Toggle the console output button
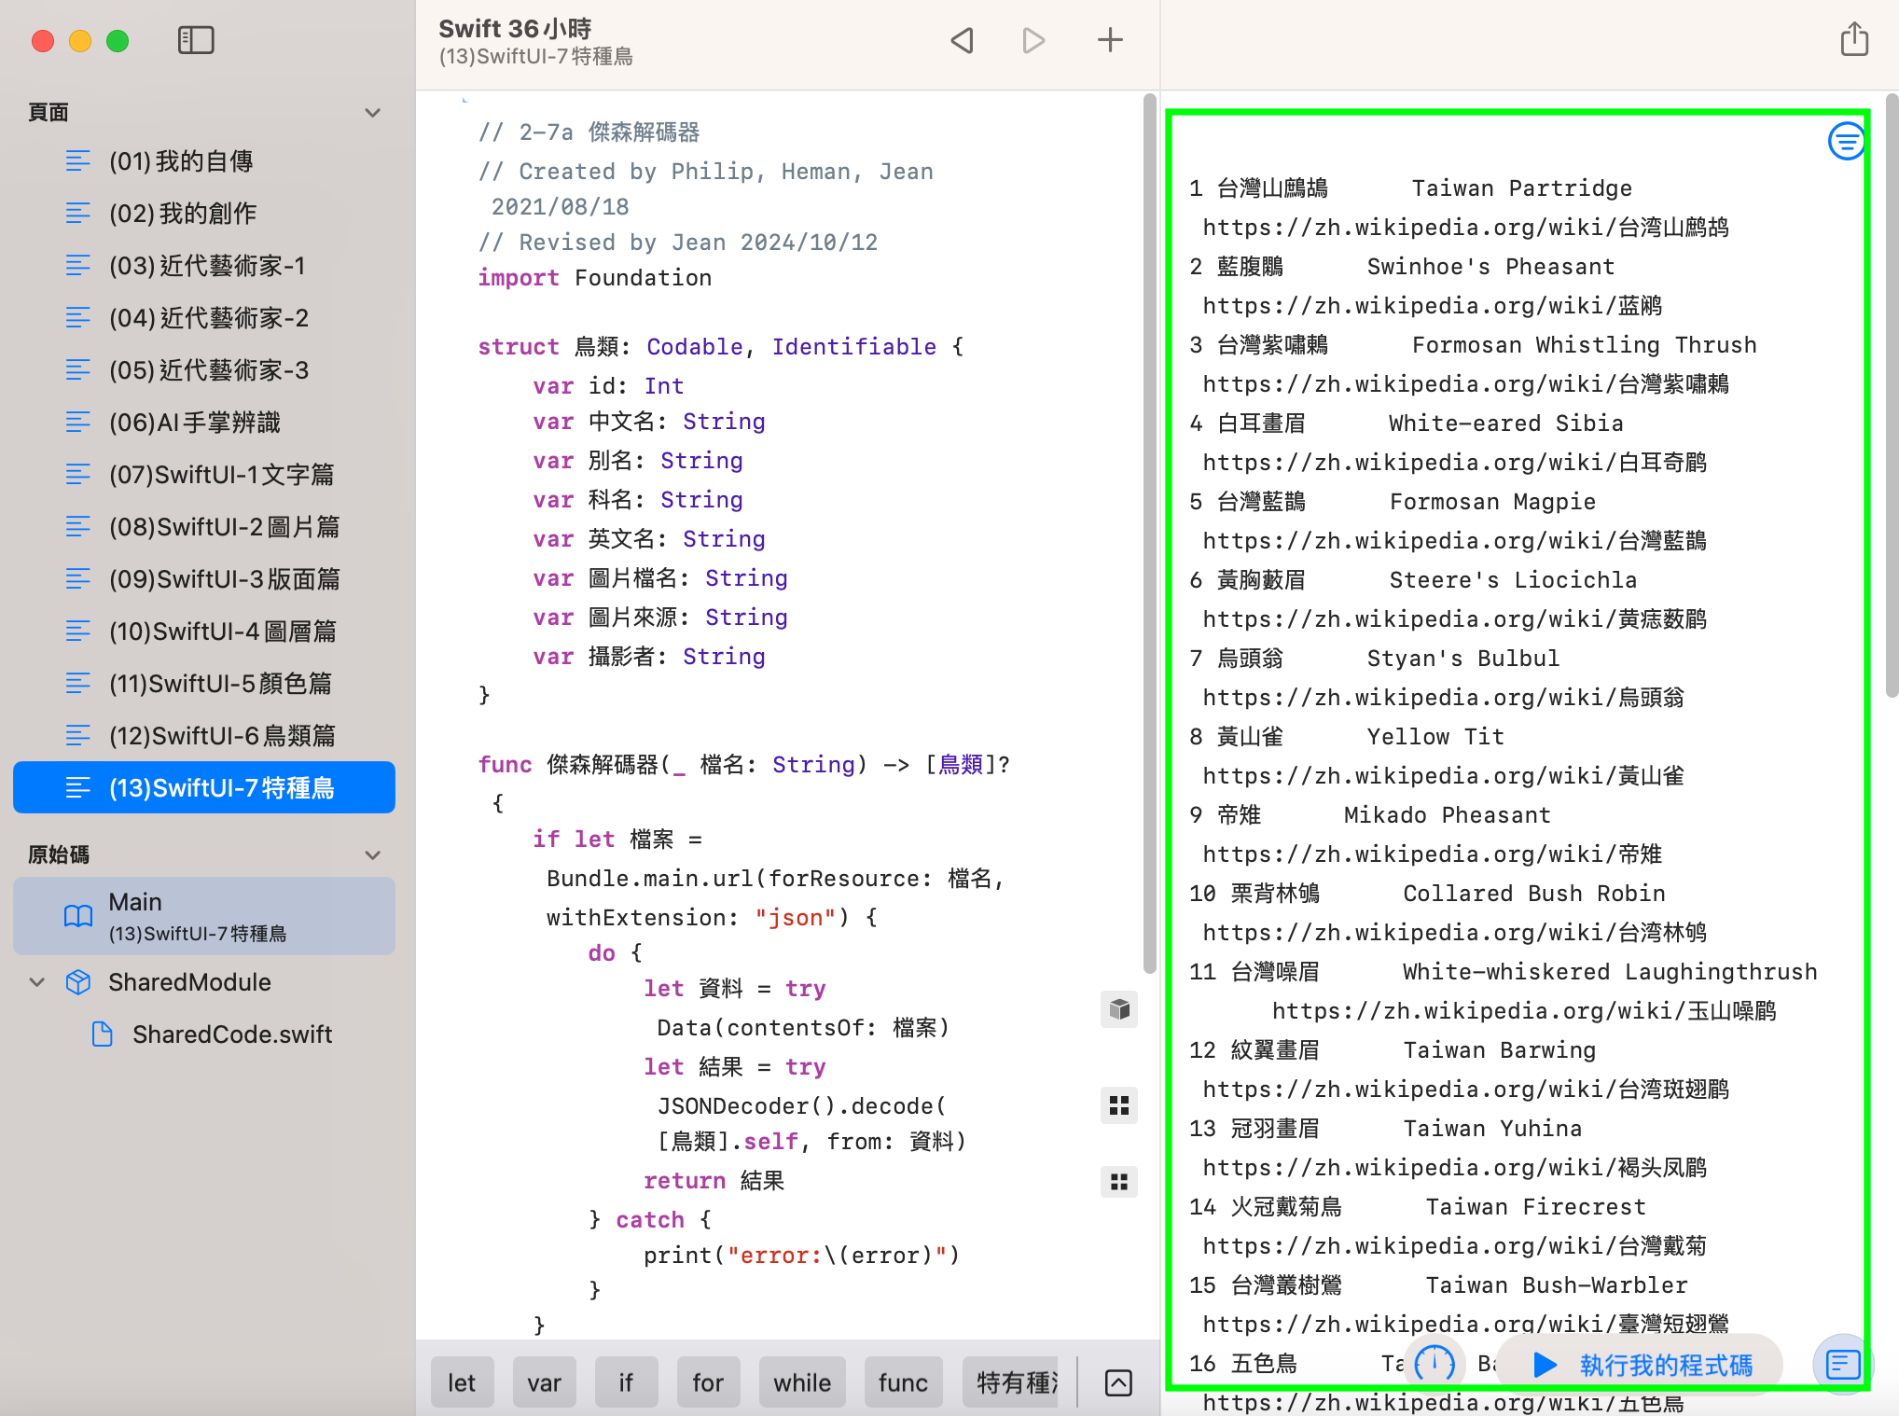This screenshot has height=1416, width=1899. pos(1843,1364)
